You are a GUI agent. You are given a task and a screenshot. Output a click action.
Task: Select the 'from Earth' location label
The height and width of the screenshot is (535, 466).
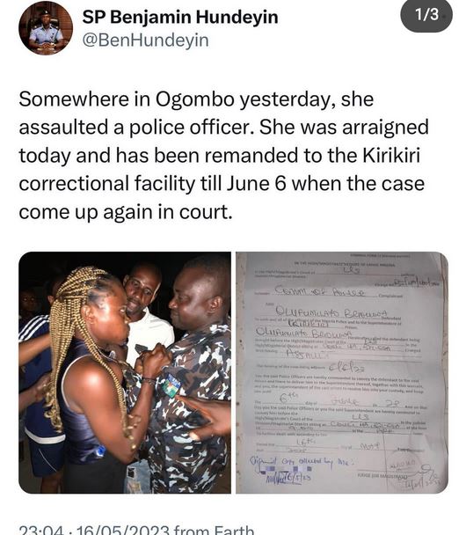(x=214, y=530)
